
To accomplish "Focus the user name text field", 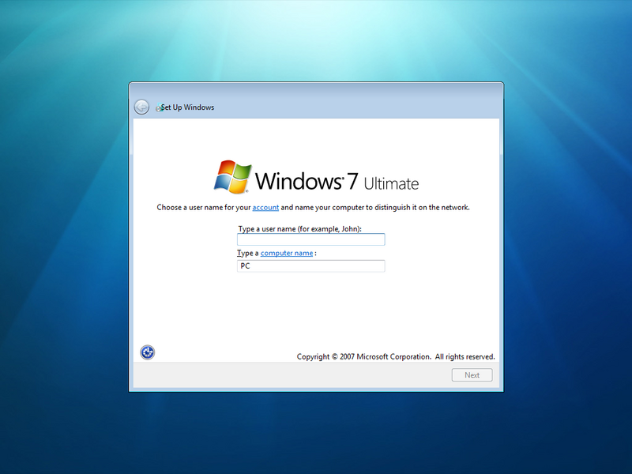I will (310, 239).
